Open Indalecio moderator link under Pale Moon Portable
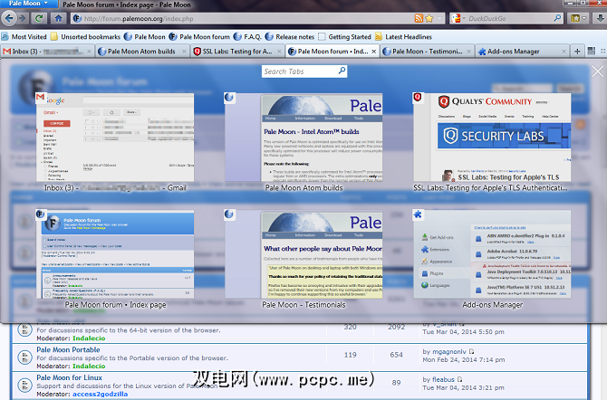Screen dimensions: 607x400 tap(89, 366)
